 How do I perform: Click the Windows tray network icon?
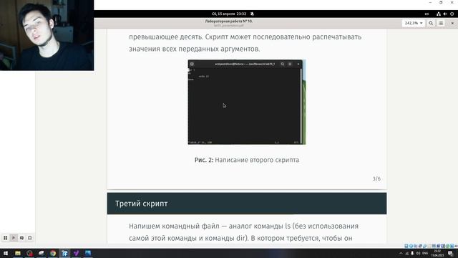[407, 253]
